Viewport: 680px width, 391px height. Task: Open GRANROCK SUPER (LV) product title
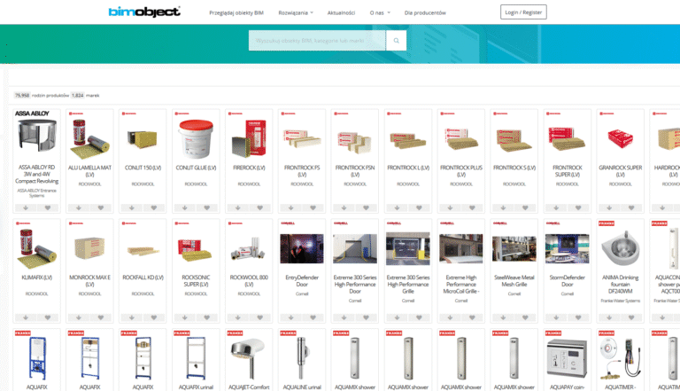pyautogui.click(x=620, y=171)
